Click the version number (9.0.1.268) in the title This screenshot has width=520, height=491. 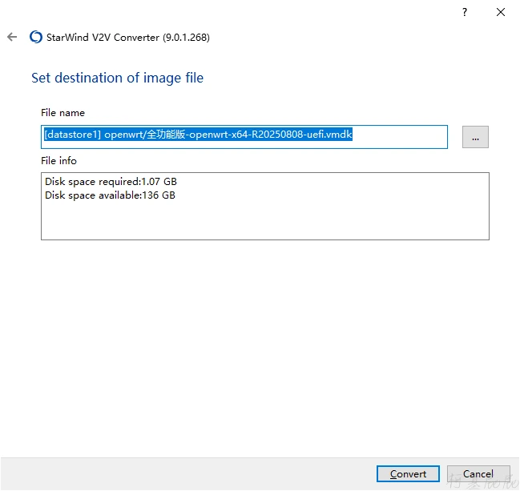click(186, 37)
